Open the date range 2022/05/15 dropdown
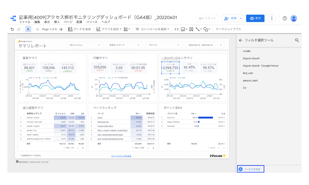This screenshot has height=185, width=309. click(205, 45)
